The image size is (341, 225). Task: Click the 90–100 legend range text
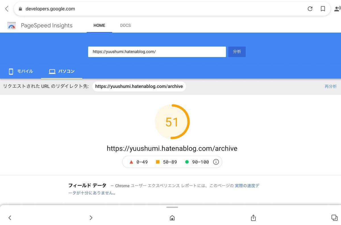(201, 162)
